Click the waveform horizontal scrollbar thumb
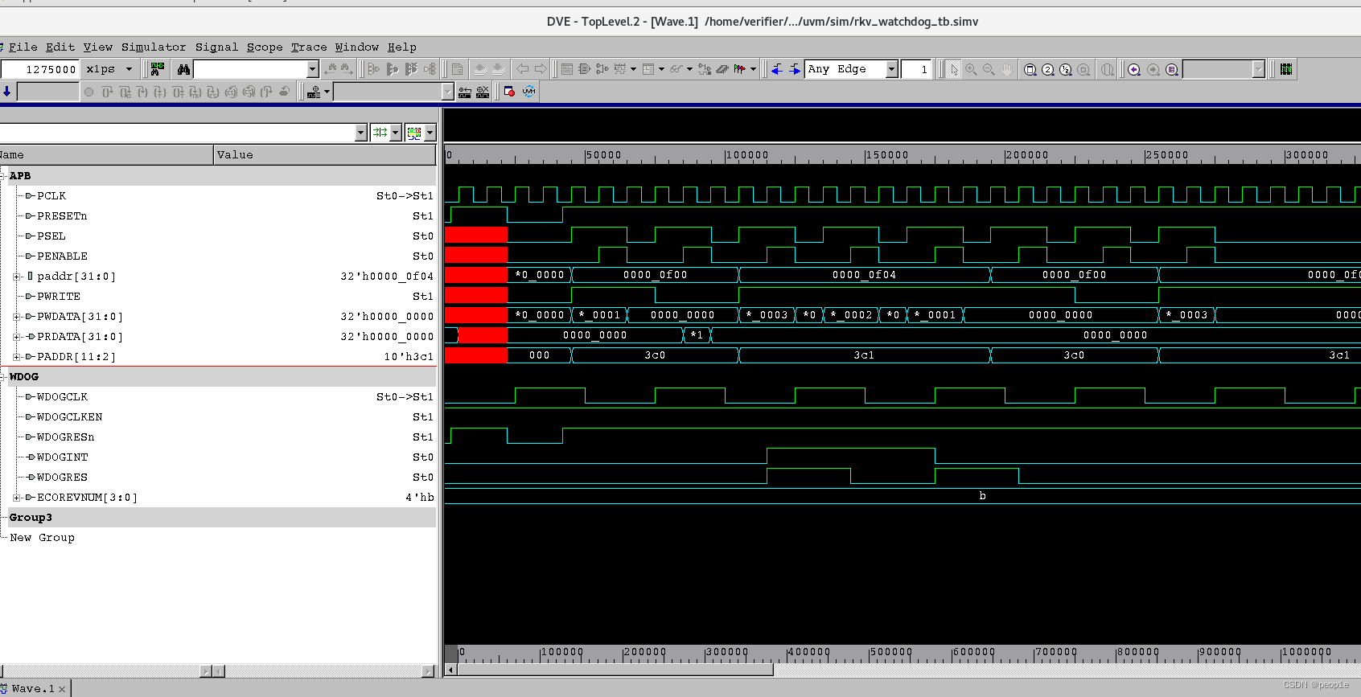1361x697 pixels. click(x=615, y=670)
